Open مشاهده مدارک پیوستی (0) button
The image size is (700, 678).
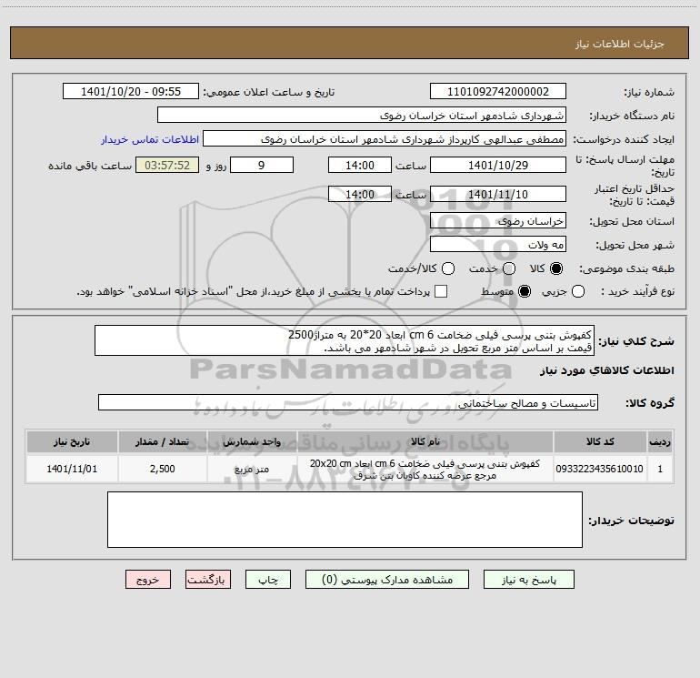(387, 580)
